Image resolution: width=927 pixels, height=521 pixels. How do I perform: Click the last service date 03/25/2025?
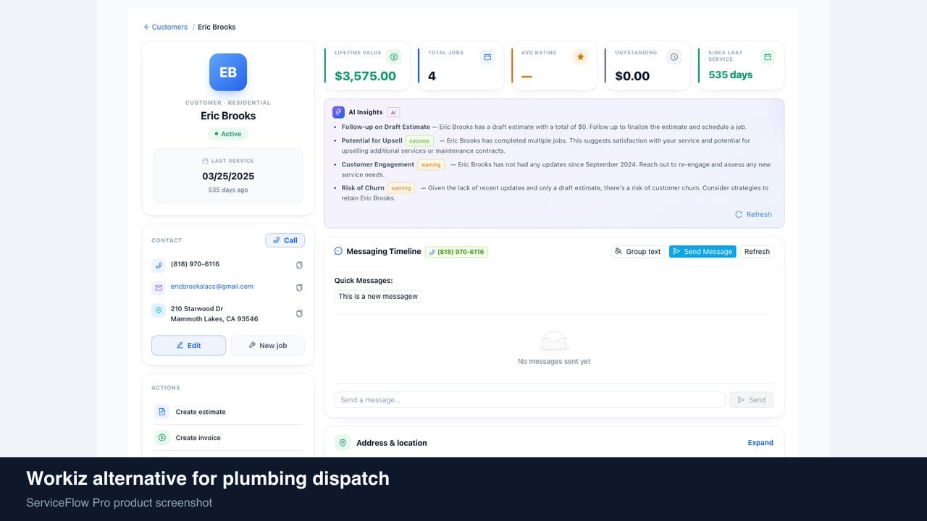click(228, 176)
